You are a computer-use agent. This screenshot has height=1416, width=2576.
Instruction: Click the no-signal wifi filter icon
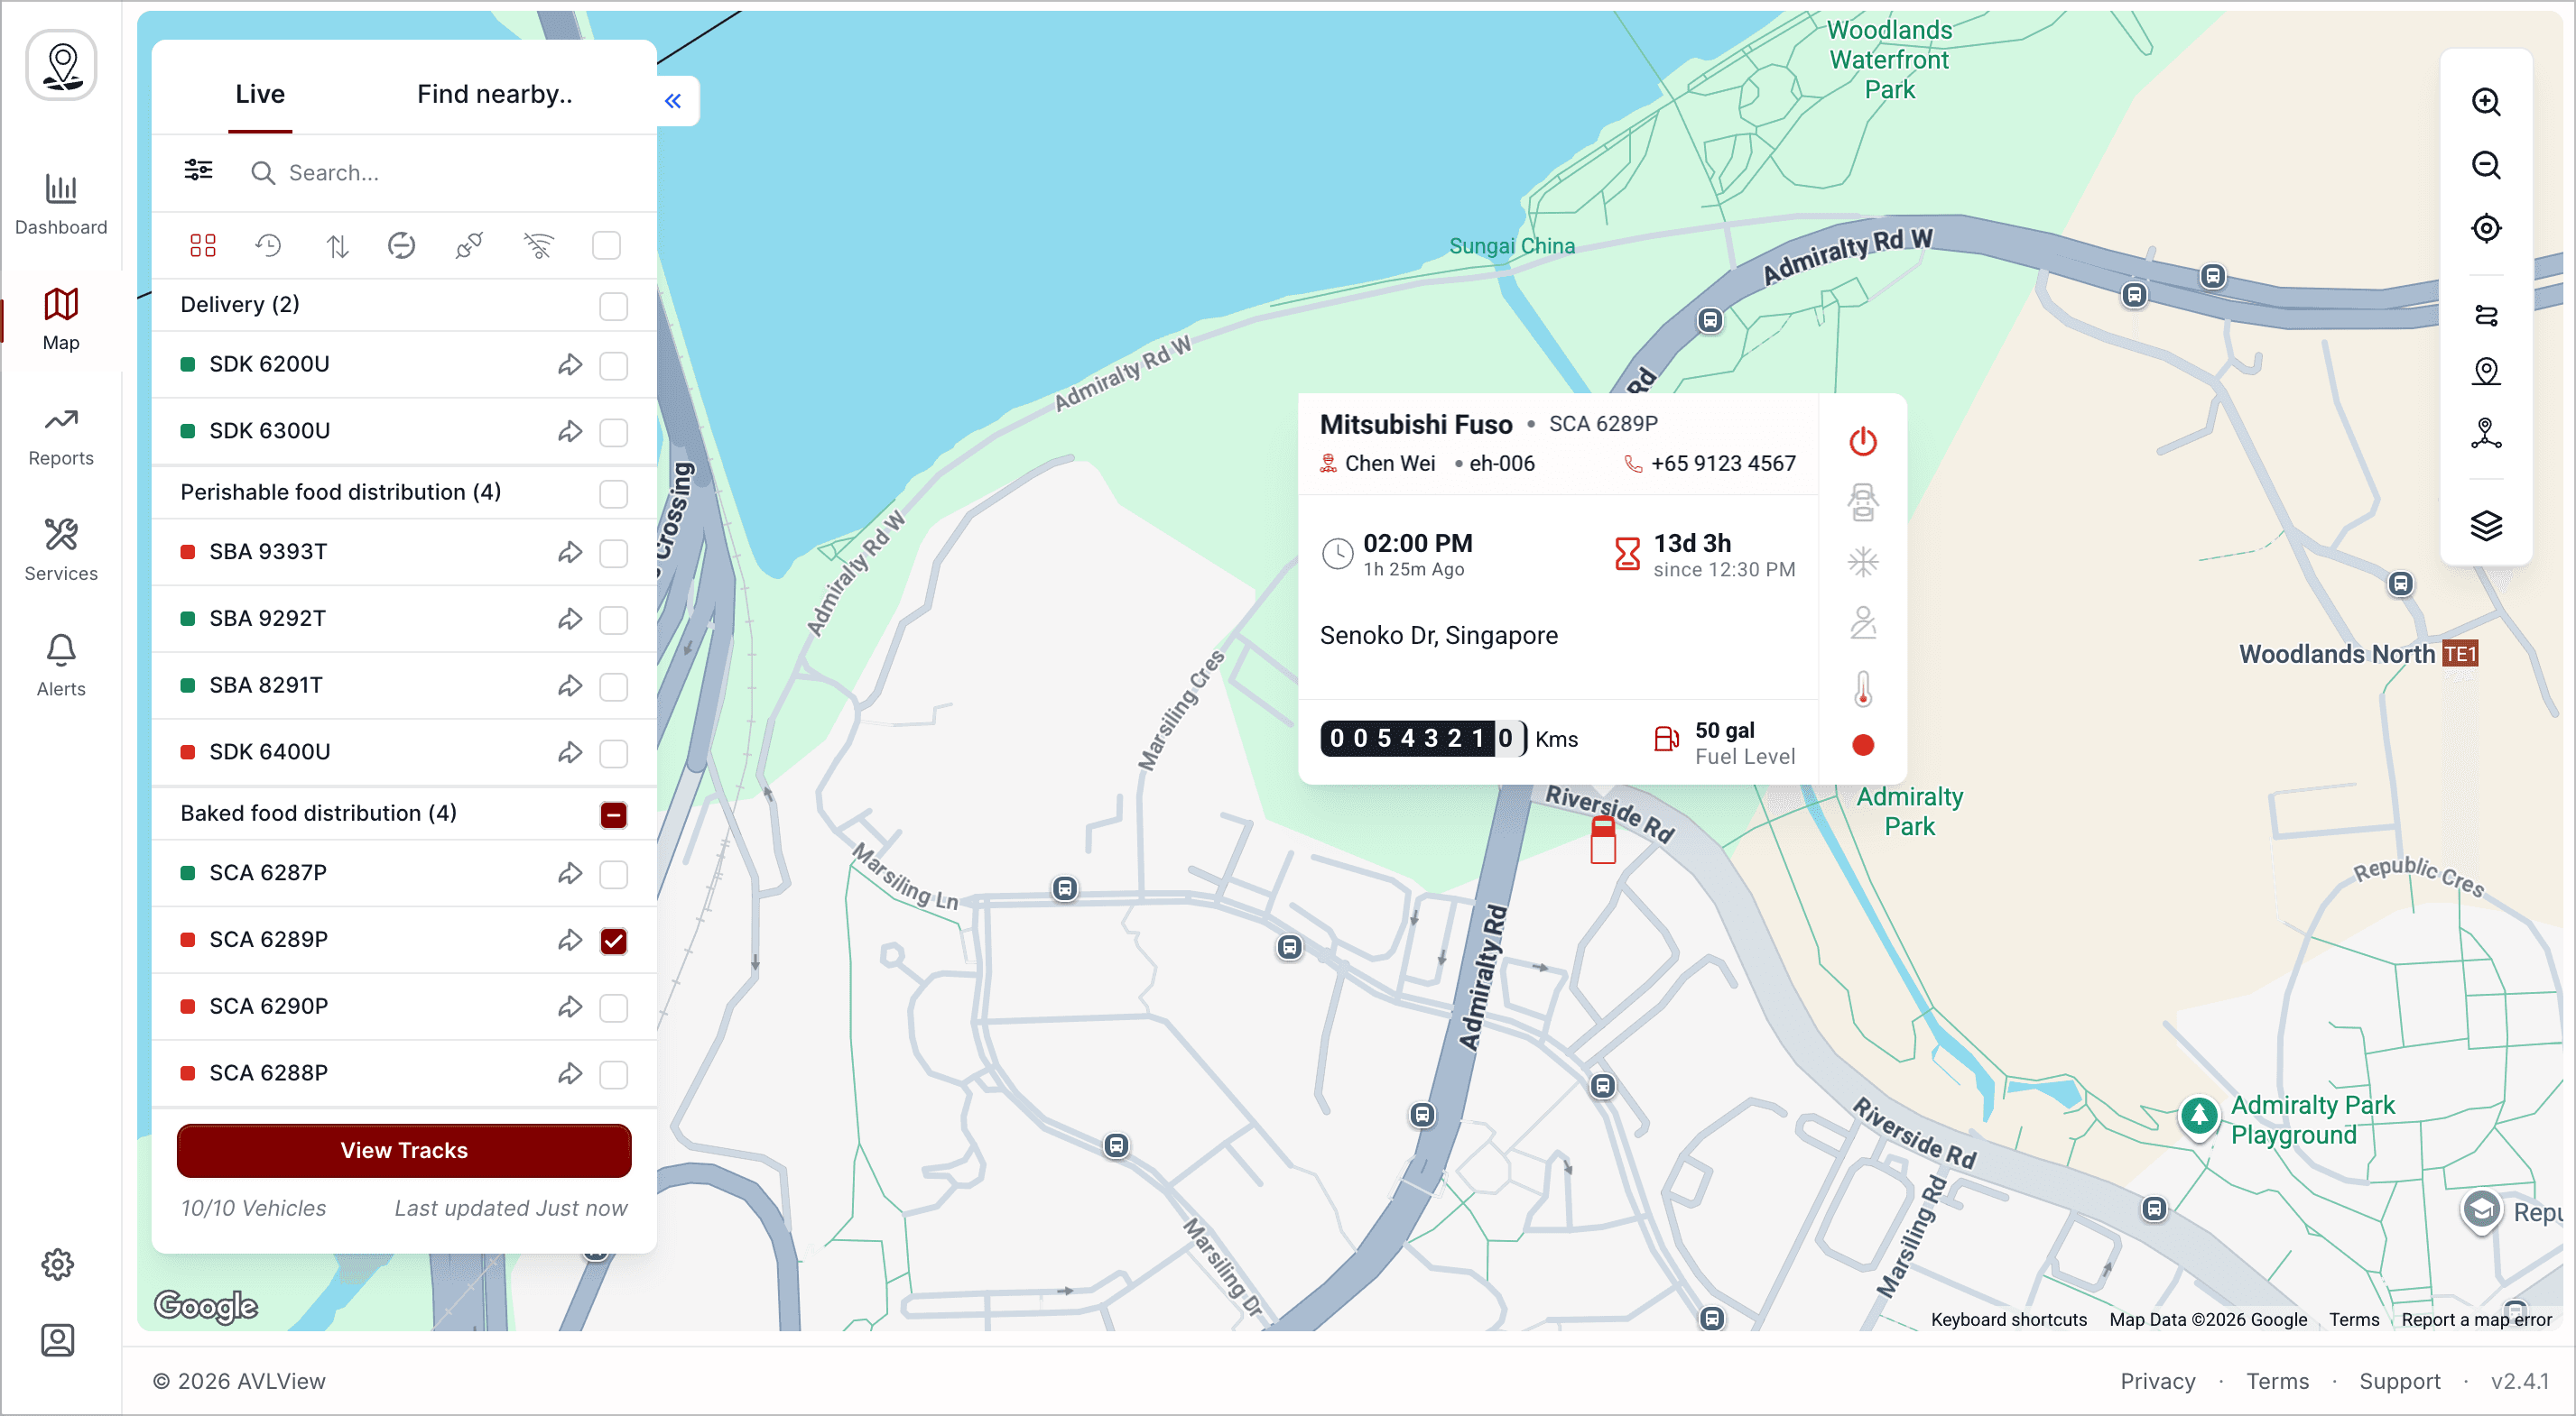538,244
